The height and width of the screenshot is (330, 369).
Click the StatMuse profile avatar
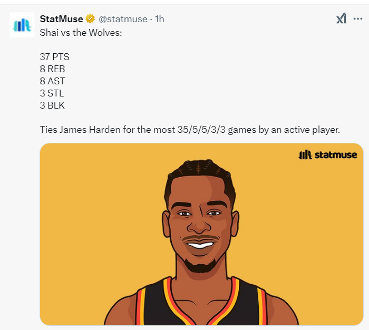coord(22,25)
